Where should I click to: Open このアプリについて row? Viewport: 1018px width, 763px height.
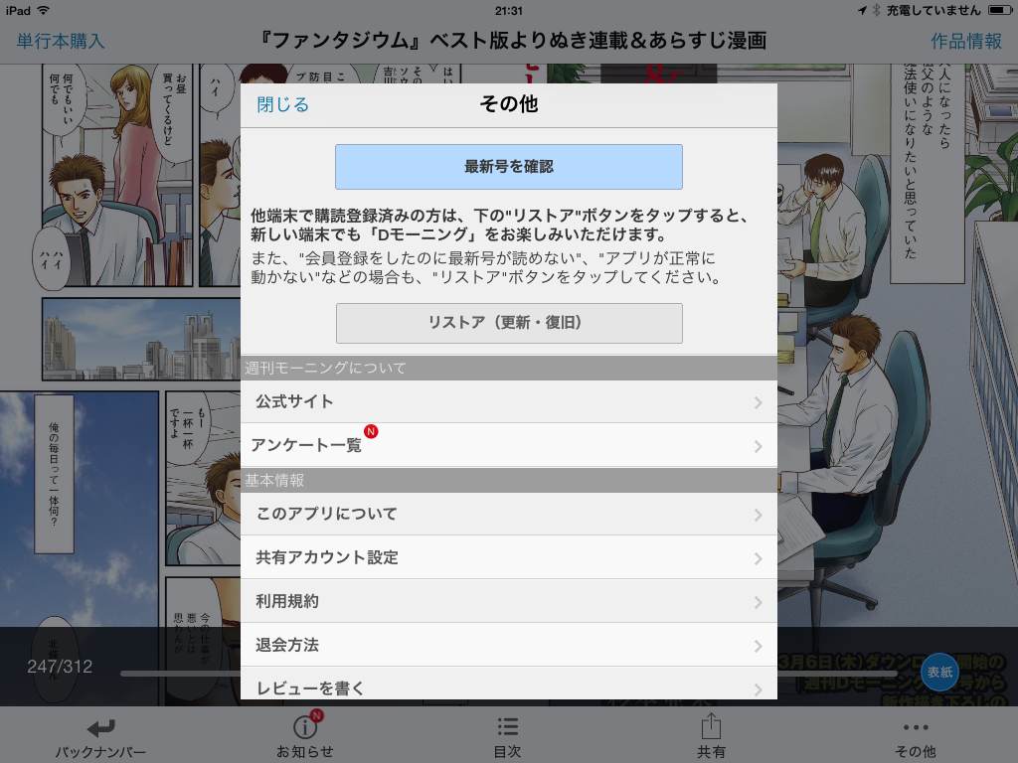click(x=508, y=514)
